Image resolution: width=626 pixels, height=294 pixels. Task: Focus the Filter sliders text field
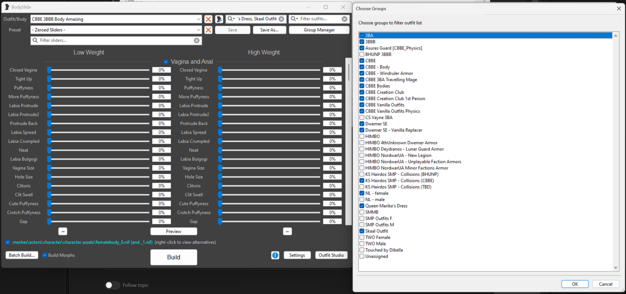116,40
